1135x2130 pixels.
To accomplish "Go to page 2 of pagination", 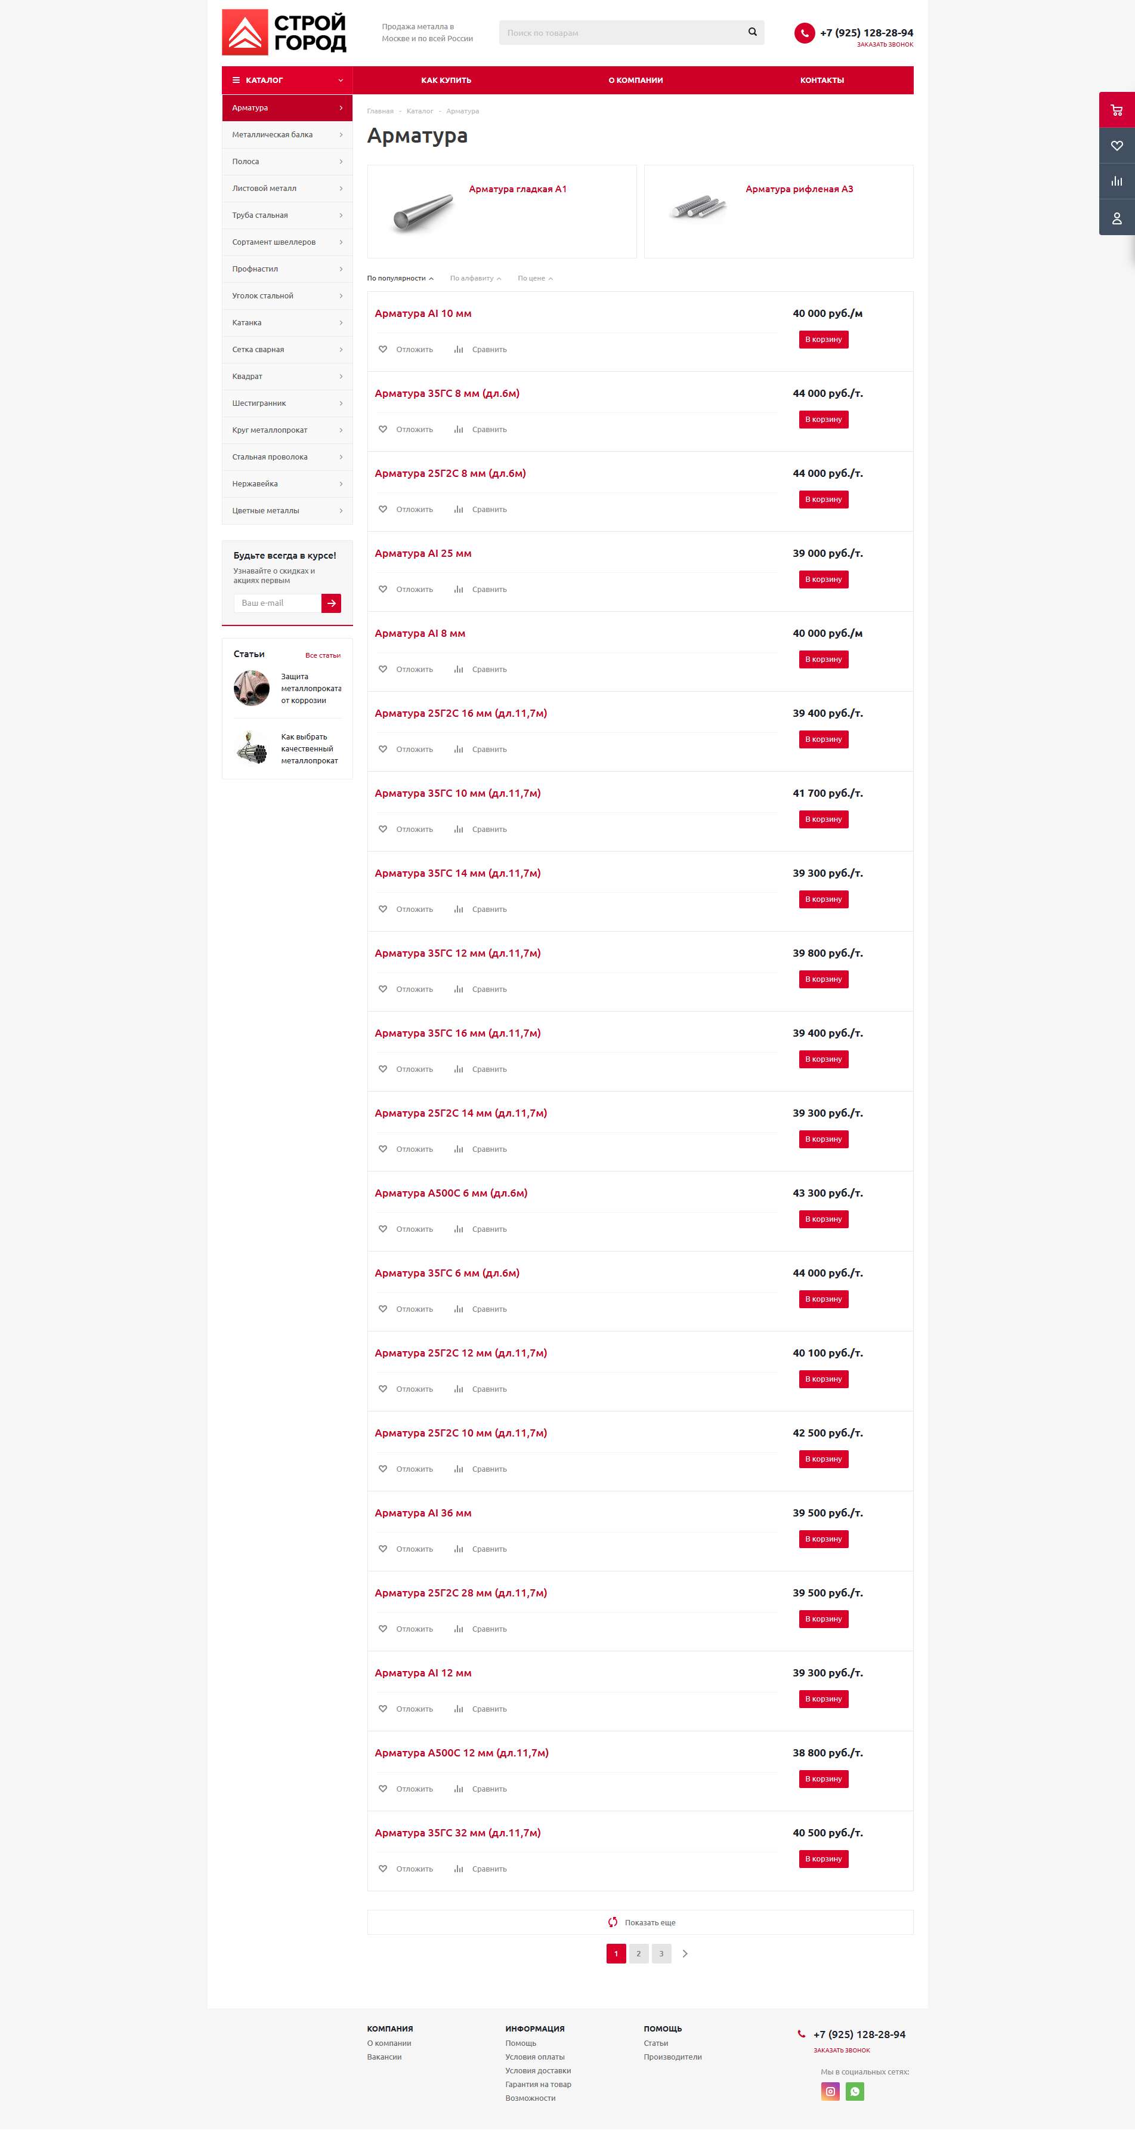I will [x=639, y=1953].
